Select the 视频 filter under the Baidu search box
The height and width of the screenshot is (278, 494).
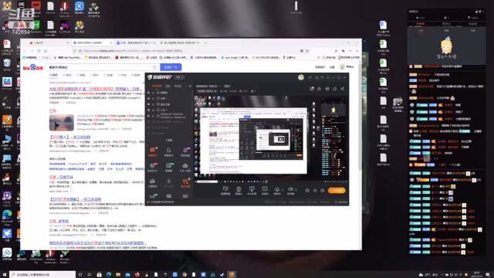click(81, 76)
